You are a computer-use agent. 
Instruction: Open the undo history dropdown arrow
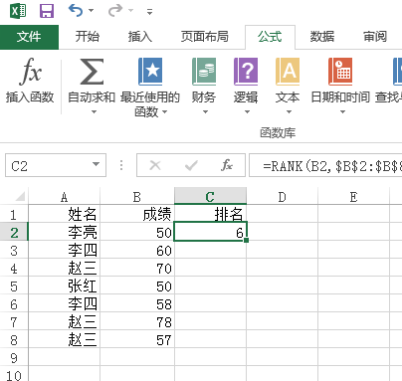[91, 11]
